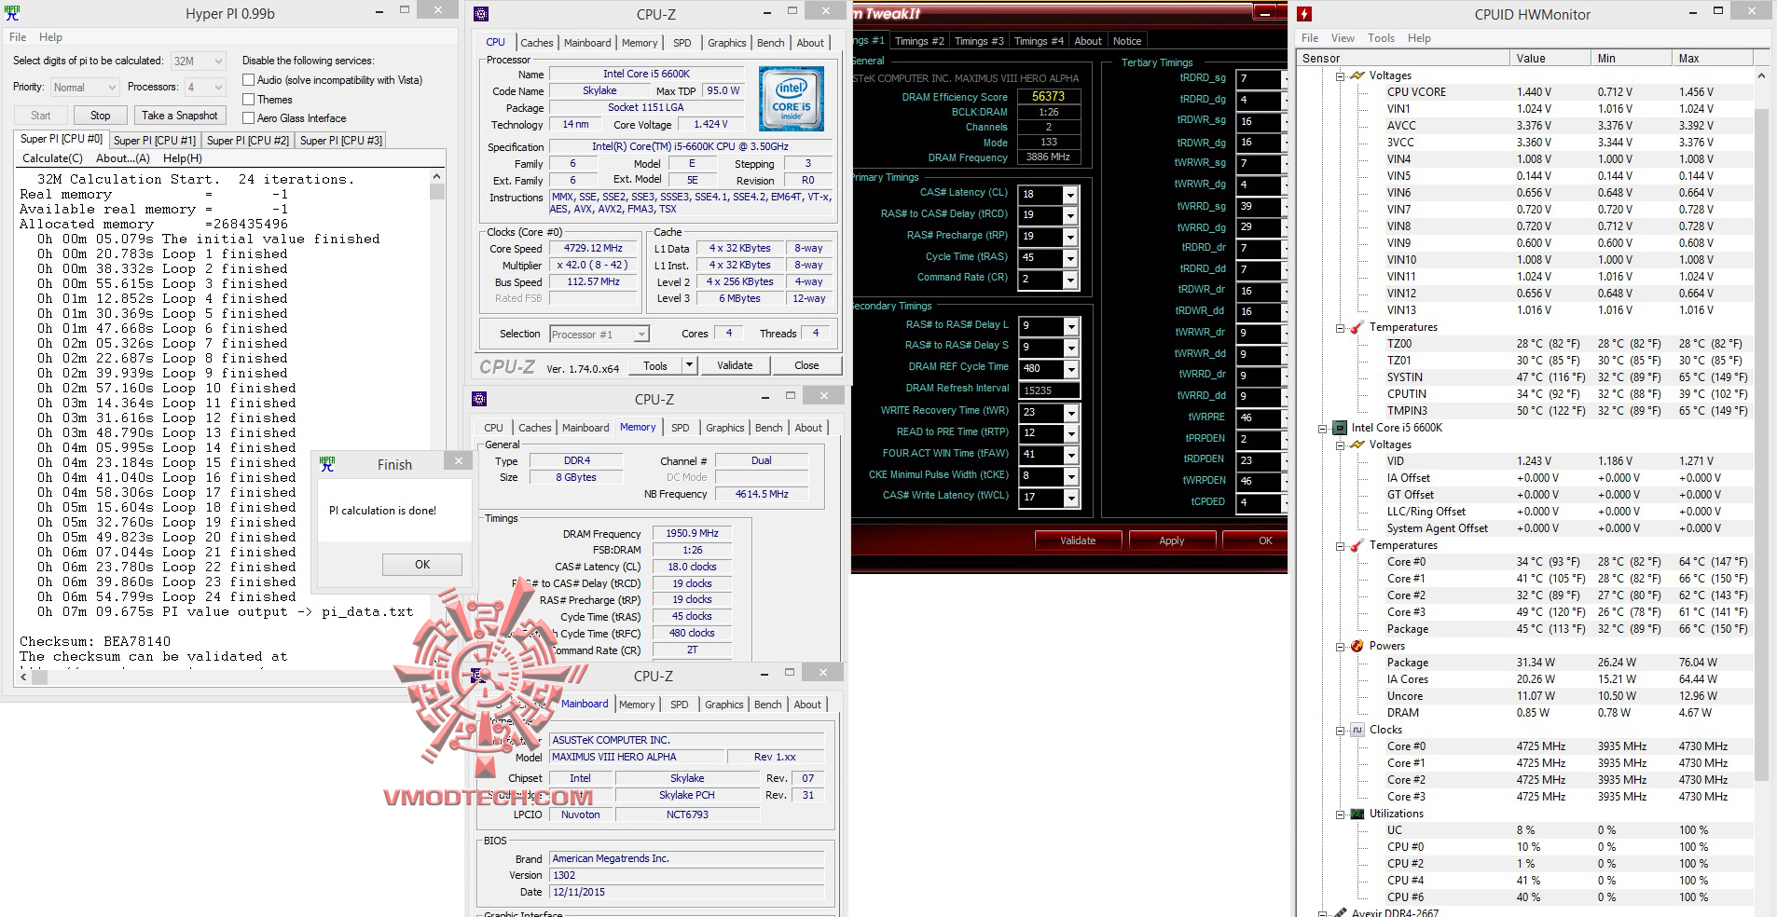Click the DRAM Frequency 1950.9 MHz value
This screenshot has width=1777, height=917.
coord(692,534)
